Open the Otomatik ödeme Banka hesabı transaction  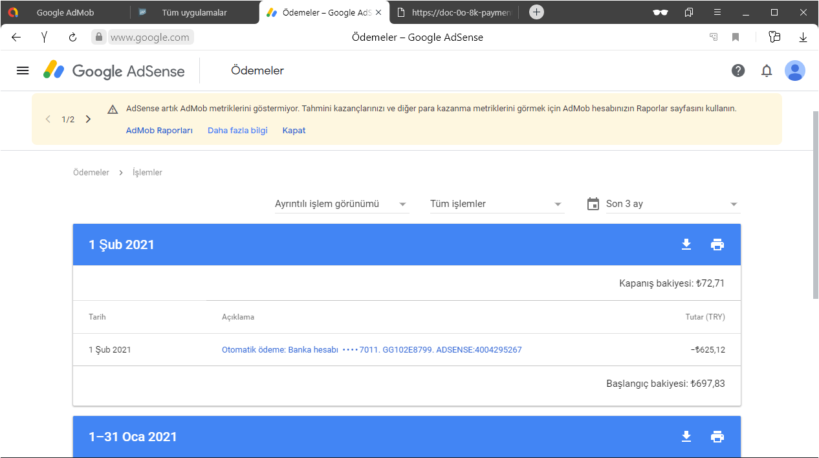[x=372, y=350]
